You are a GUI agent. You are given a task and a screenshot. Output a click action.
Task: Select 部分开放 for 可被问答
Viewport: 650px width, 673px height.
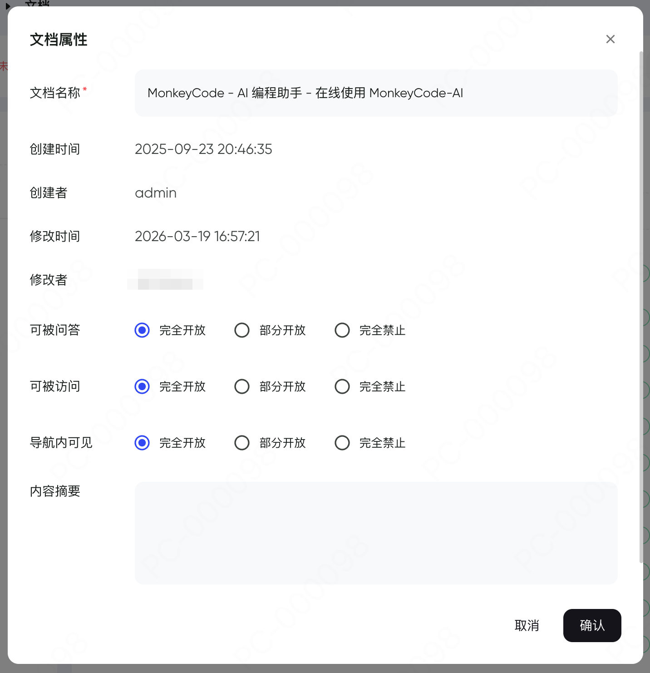pyautogui.click(x=242, y=330)
